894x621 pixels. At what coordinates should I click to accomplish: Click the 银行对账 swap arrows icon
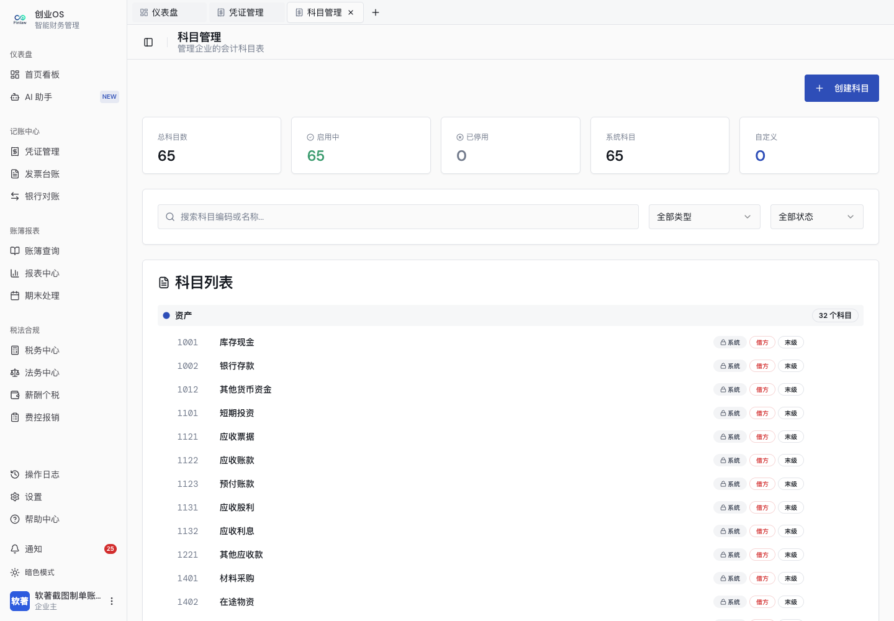tap(15, 196)
